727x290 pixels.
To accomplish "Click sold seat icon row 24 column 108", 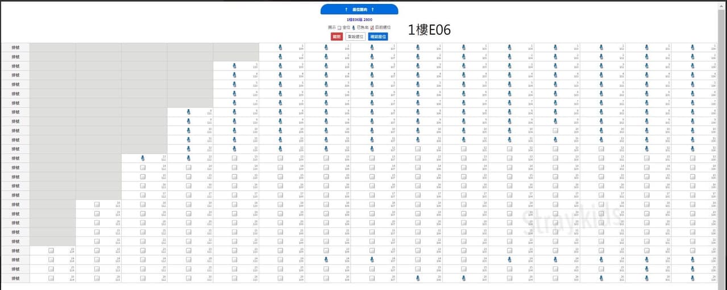I will (326, 259).
